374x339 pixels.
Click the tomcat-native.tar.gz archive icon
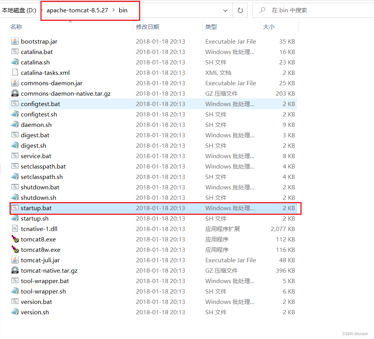(x=15, y=270)
